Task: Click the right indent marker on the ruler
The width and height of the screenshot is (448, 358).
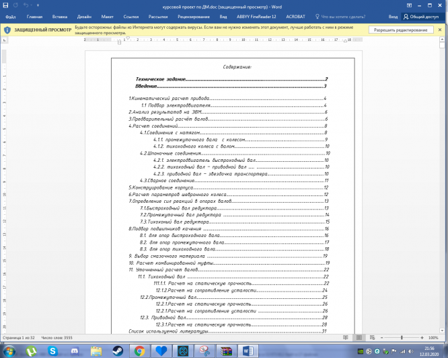Action: (x=346, y=41)
